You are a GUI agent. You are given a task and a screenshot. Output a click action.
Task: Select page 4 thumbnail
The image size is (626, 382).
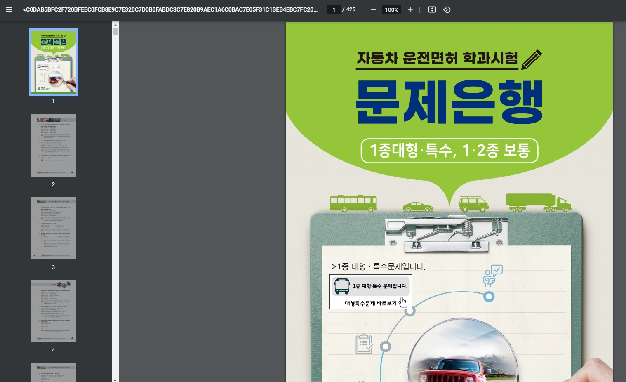[x=54, y=311]
